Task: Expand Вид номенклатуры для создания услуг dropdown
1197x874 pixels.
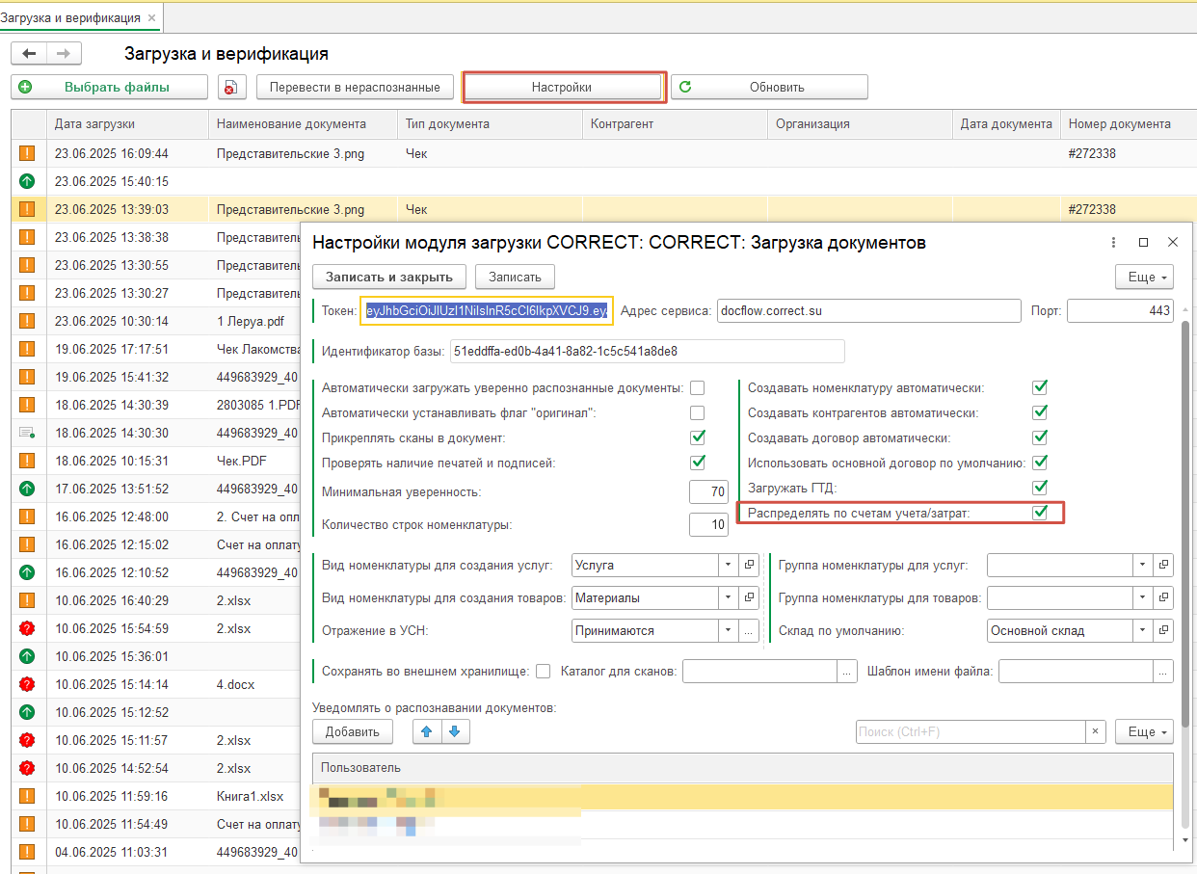Action: (x=728, y=565)
